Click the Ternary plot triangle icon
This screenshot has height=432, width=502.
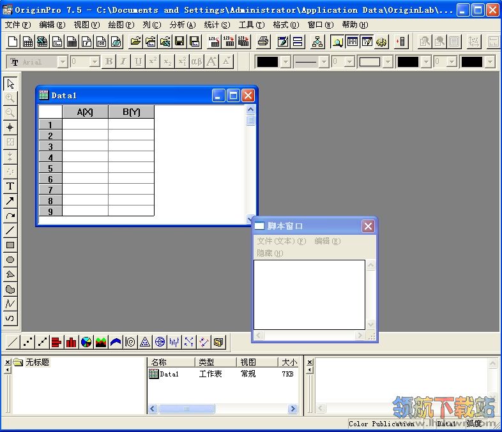point(145,342)
